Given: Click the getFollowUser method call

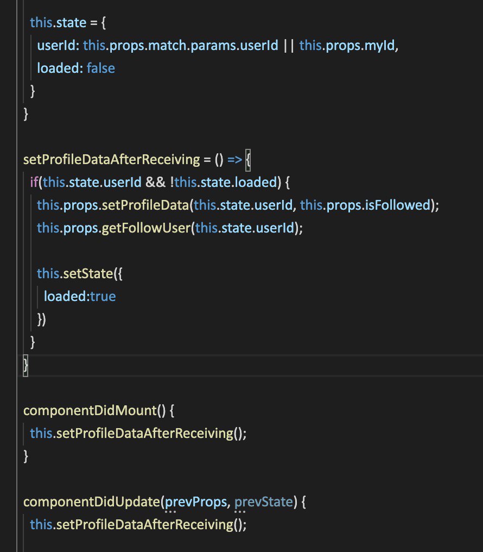Looking at the screenshot, I should 144,228.
